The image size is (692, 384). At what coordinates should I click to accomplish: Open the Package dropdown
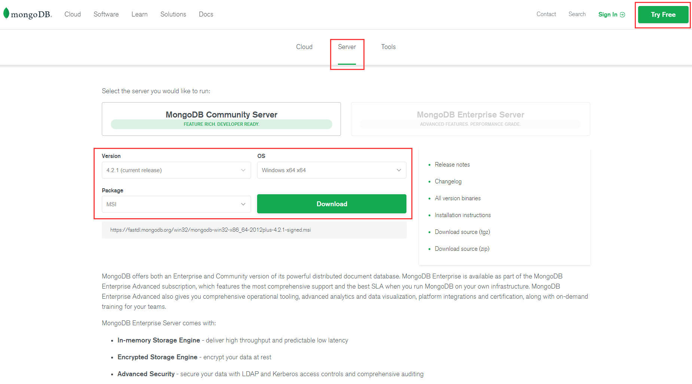176,204
